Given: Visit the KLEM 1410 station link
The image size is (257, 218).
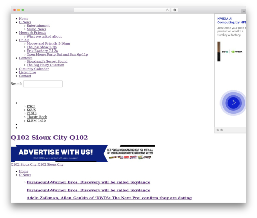Looking at the screenshot, I should pos(36,121).
